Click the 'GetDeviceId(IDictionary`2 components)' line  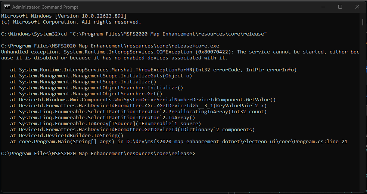tap(132, 130)
